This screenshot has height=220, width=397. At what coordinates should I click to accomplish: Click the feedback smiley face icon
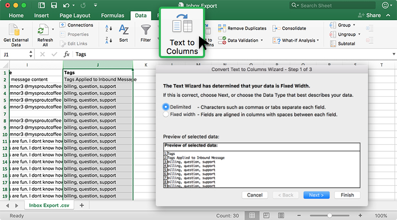[x=385, y=5]
